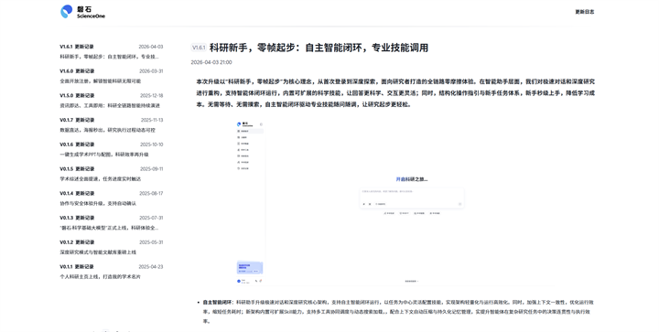View the V0.1.1 更新记录 entry
Viewport: 659px width, 332px height.
point(77,266)
